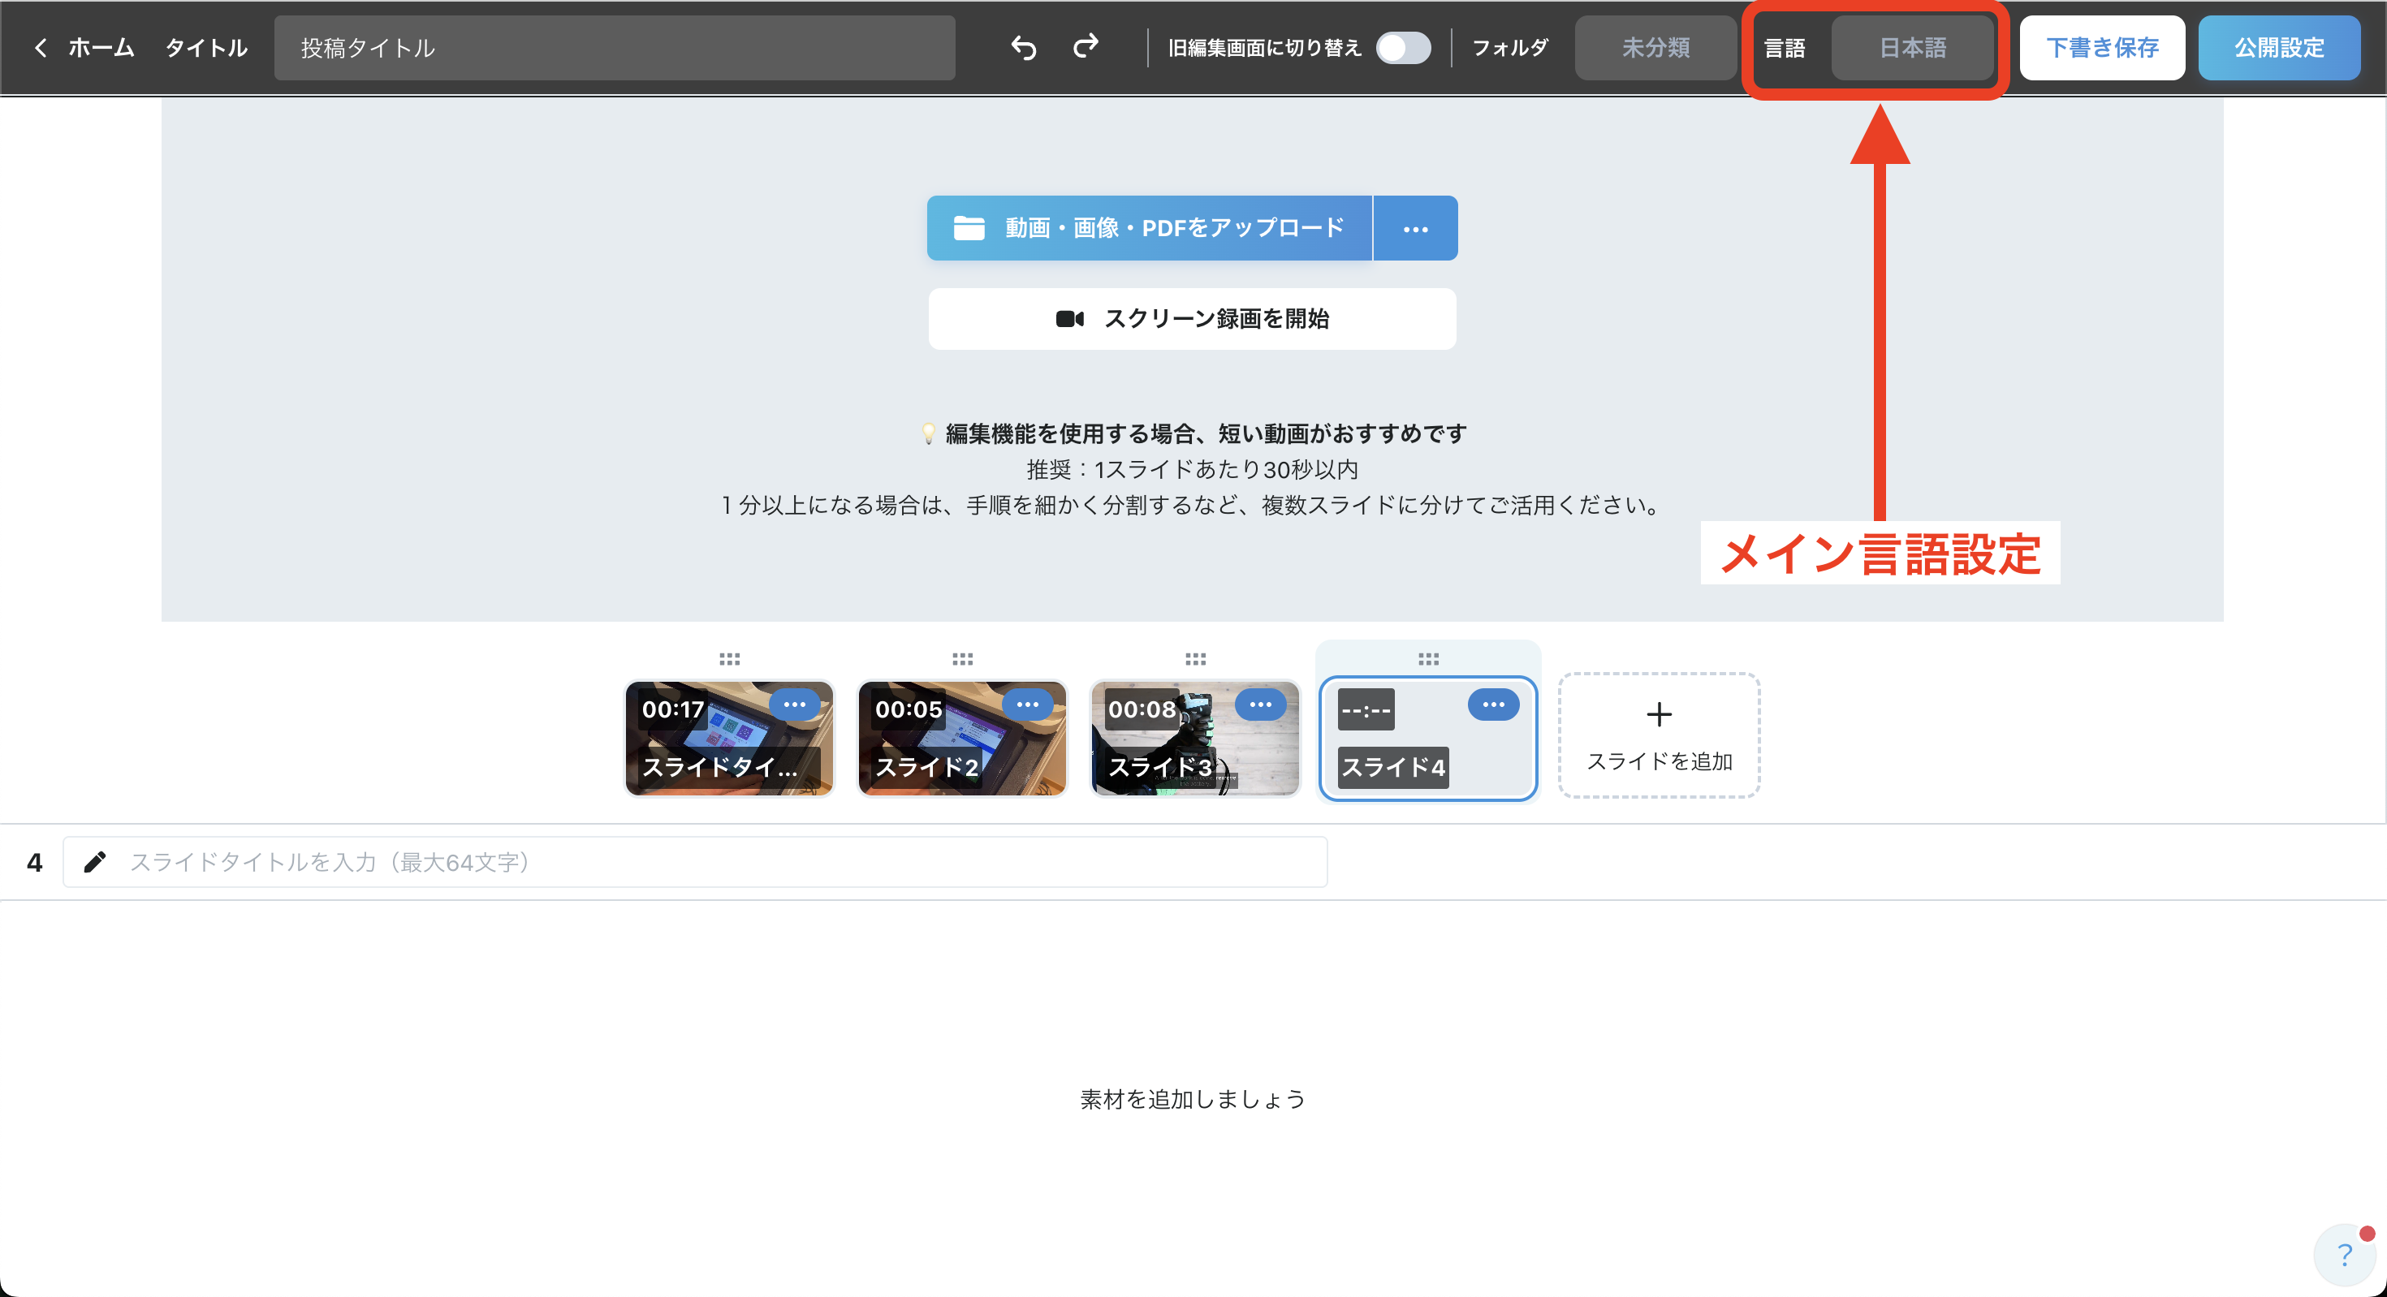Open the help question mark bubble
The width and height of the screenshot is (2387, 1297).
(x=2345, y=1254)
